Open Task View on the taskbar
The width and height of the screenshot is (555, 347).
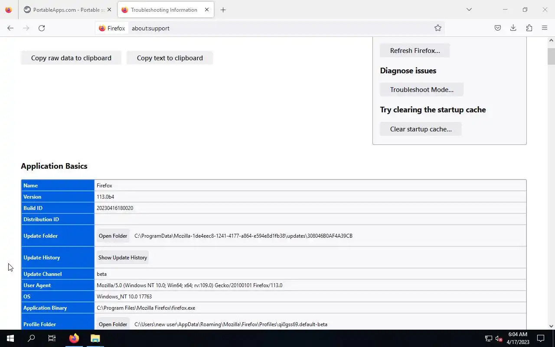[x=52, y=338]
